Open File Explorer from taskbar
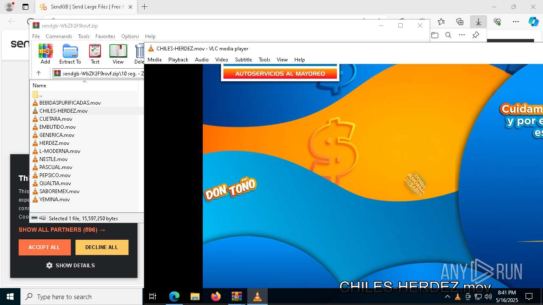Screen dimensions: 543x305 tap(195, 297)
